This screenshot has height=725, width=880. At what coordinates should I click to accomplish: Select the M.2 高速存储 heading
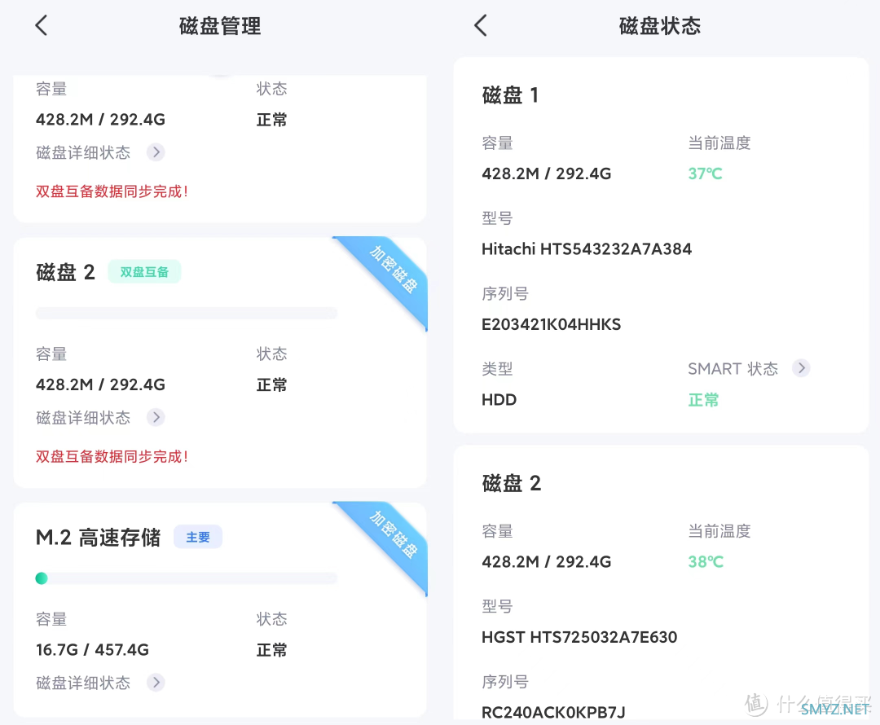click(x=99, y=537)
